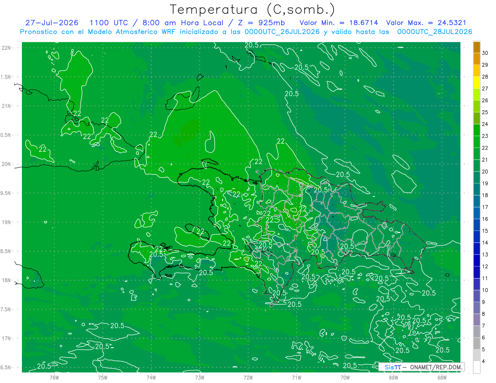
Task: Click the 74W longitude axis label
Action: click(151, 377)
